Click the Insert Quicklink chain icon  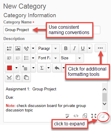[x=26, y=48]
